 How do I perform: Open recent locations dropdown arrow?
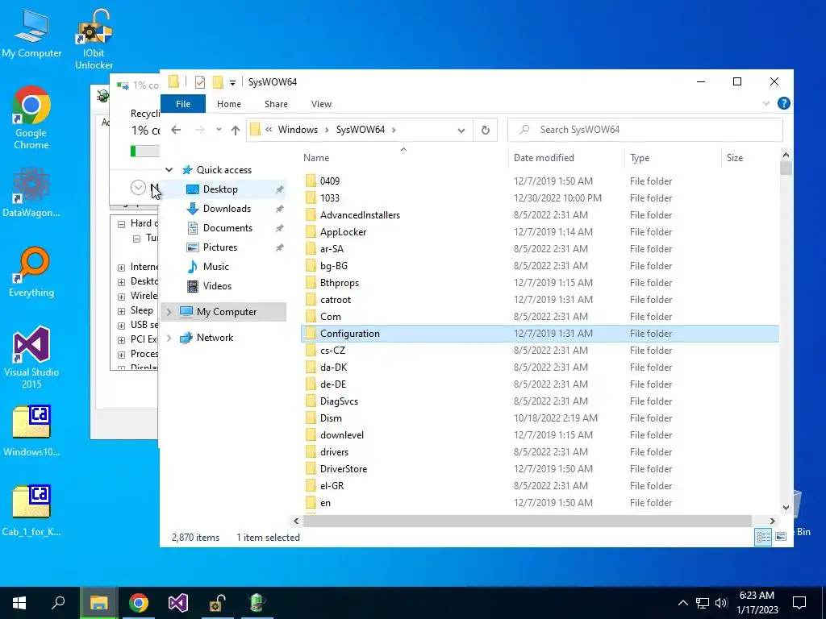coord(218,130)
